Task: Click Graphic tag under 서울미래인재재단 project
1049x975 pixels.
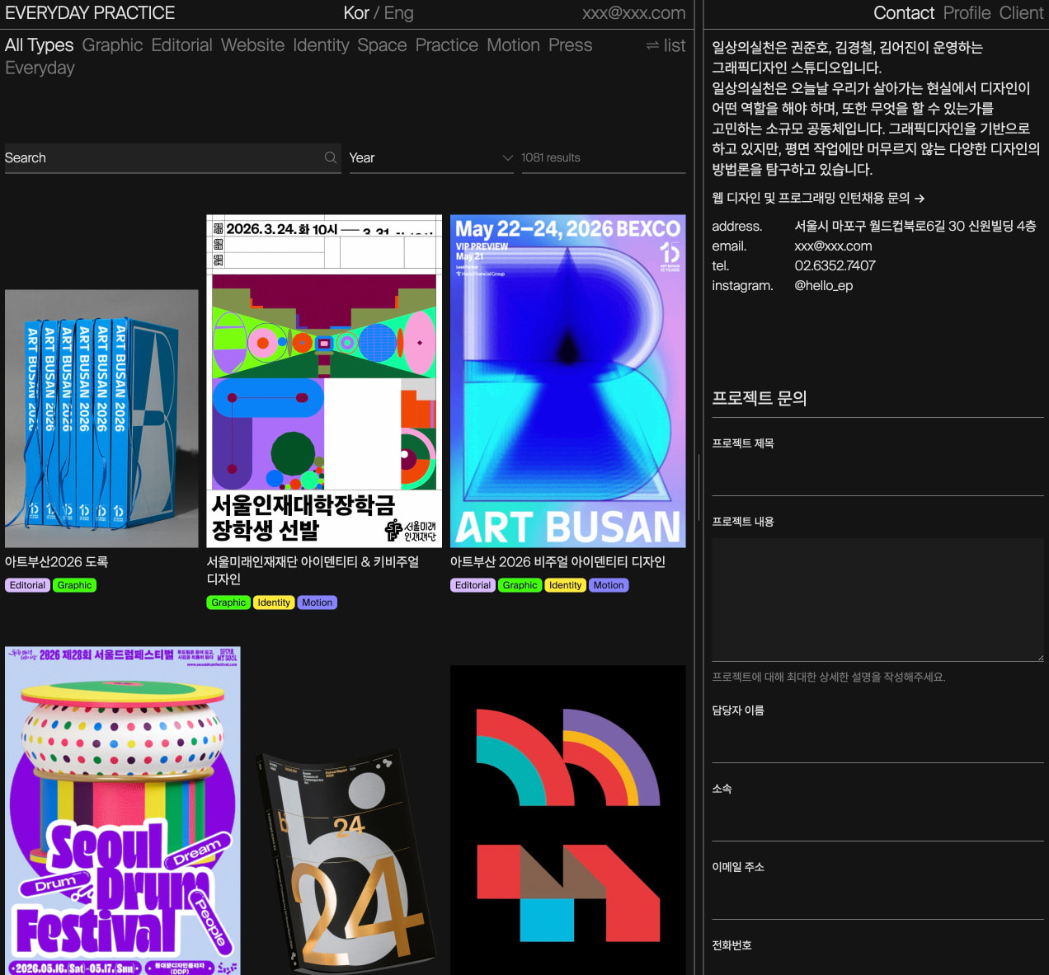Action: tap(228, 602)
